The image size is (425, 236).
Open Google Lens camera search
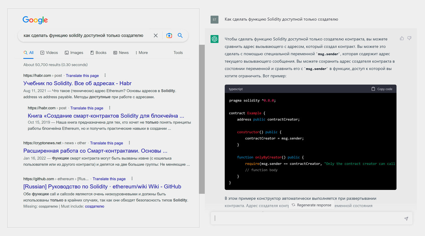click(x=169, y=35)
